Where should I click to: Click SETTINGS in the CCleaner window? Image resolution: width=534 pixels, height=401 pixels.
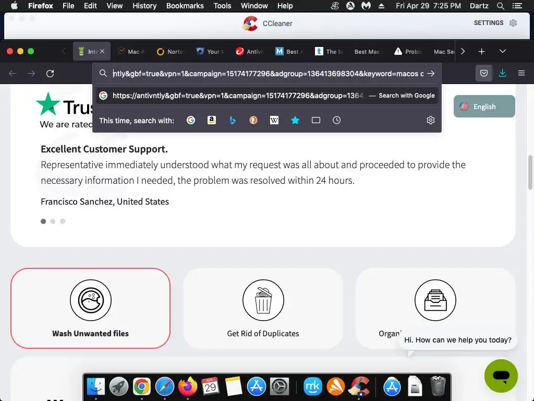pyautogui.click(x=488, y=23)
